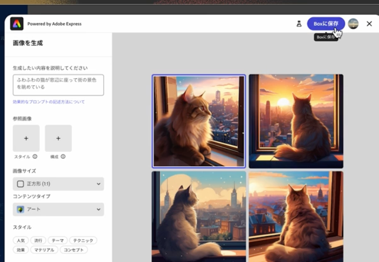Add a style reference image with plus
379x262 pixels.
click(x=26, y=138)
